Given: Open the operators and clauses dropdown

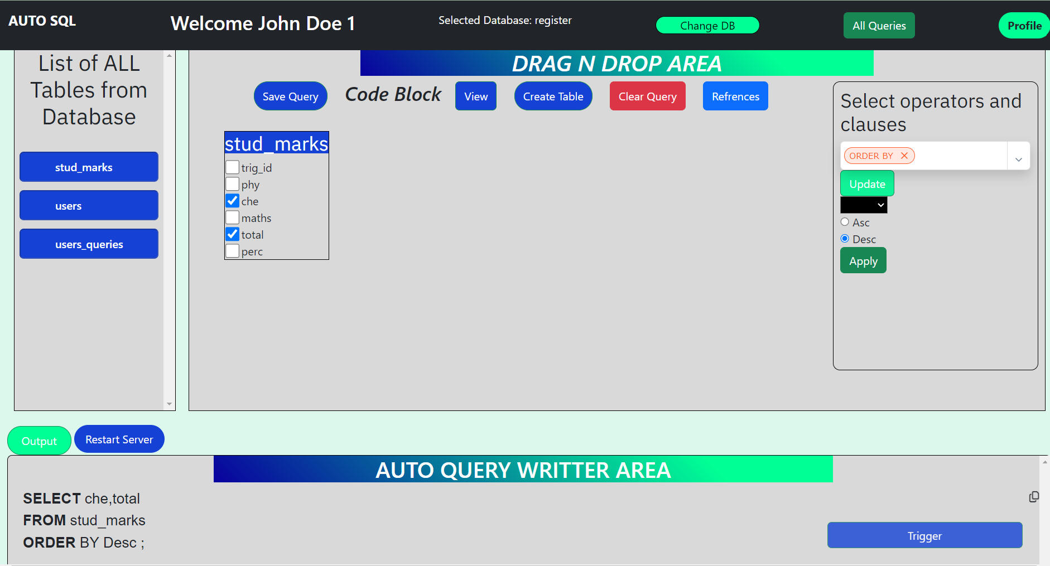Looking at the screenshot, I should 1019,156.
